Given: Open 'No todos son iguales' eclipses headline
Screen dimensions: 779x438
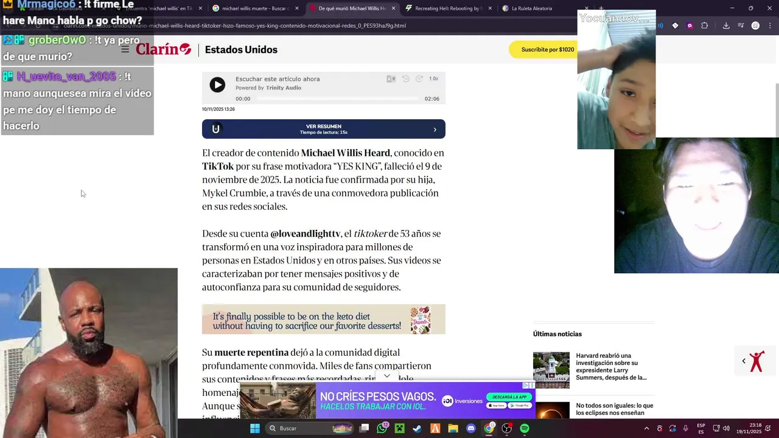Looking at the screenshot, I should [x=614, y=409].
